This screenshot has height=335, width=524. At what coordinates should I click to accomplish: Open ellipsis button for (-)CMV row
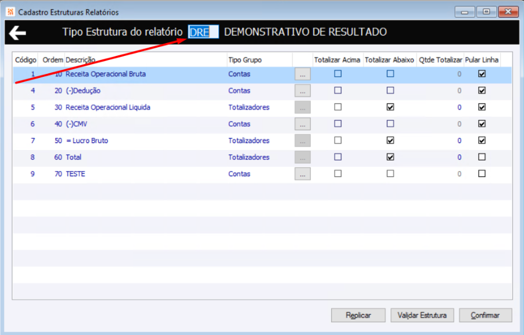(303, 124)
